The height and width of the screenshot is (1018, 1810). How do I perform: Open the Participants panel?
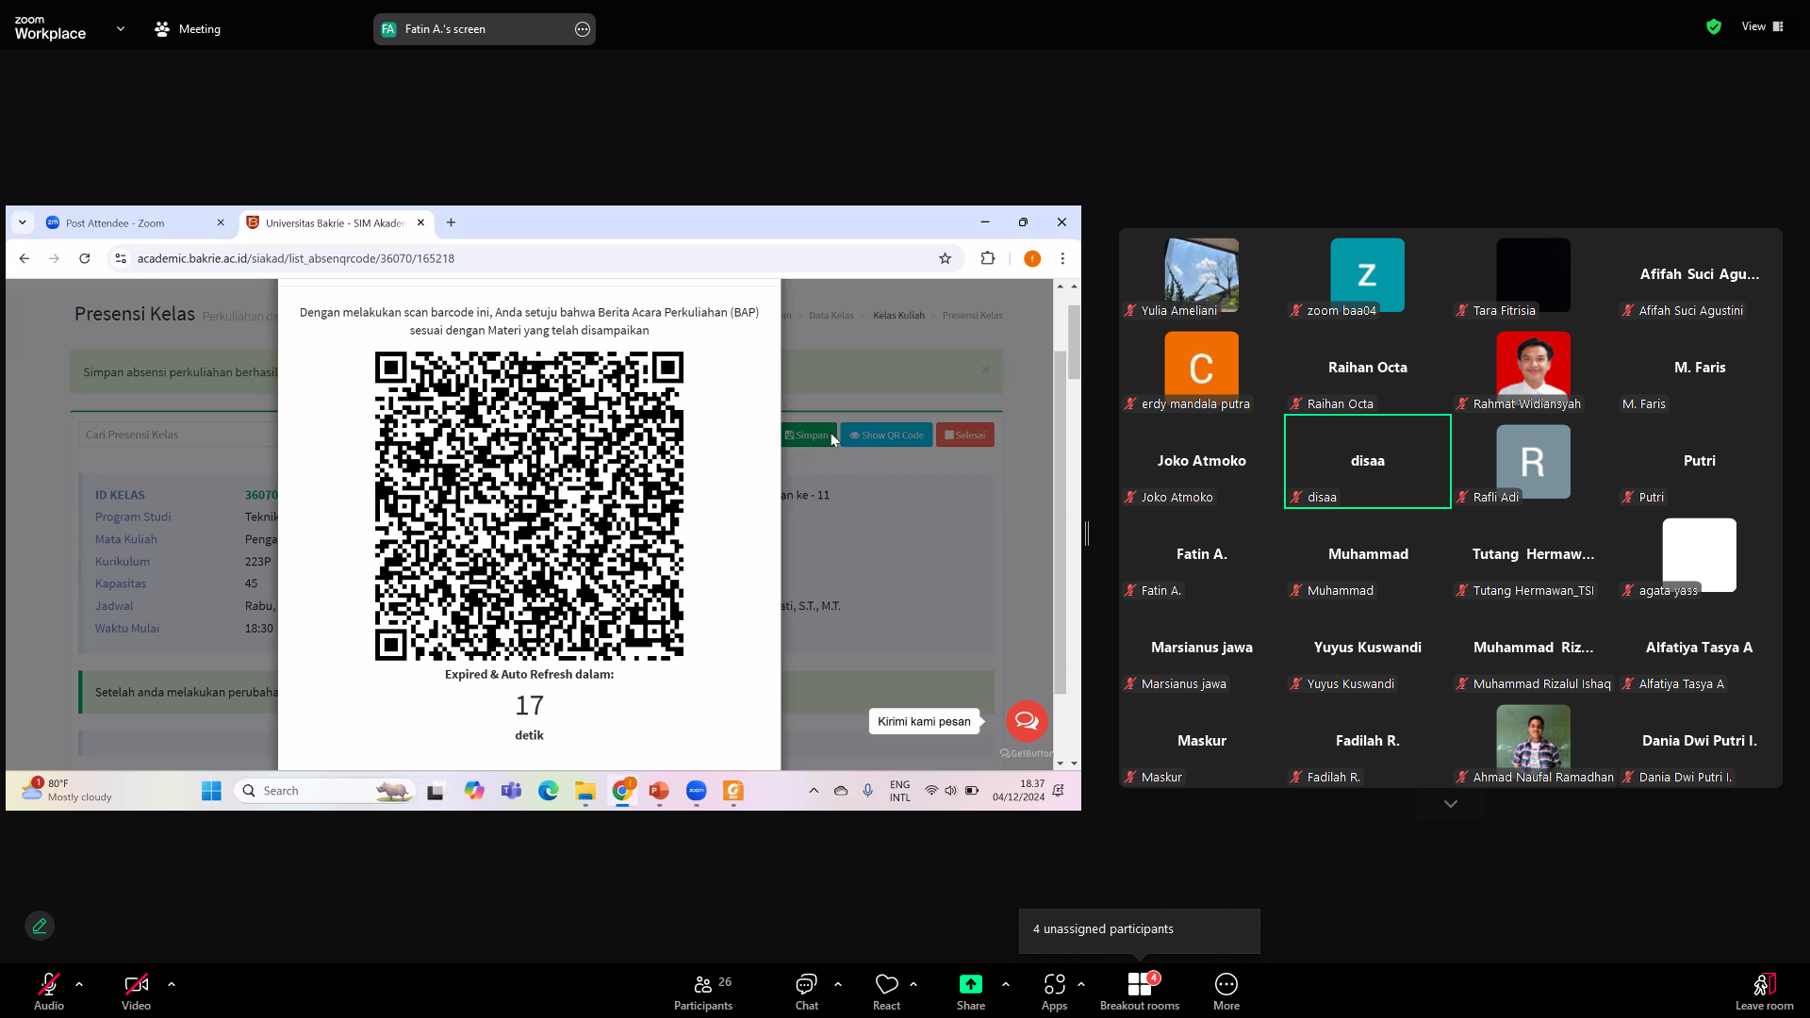click(703, 991)
